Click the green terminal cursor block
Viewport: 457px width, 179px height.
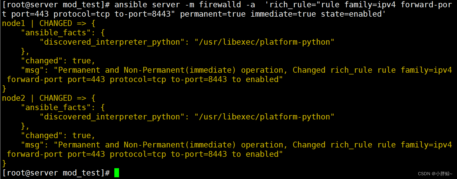117,173
